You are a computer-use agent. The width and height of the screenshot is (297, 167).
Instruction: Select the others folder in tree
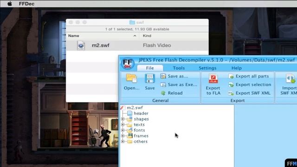pyautogui.click(x=140, y=141)
